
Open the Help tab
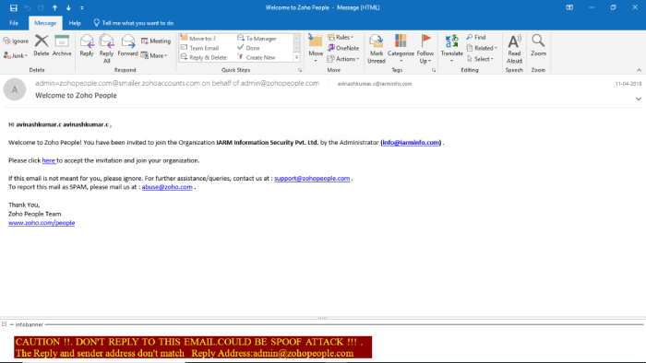[75, 23]
